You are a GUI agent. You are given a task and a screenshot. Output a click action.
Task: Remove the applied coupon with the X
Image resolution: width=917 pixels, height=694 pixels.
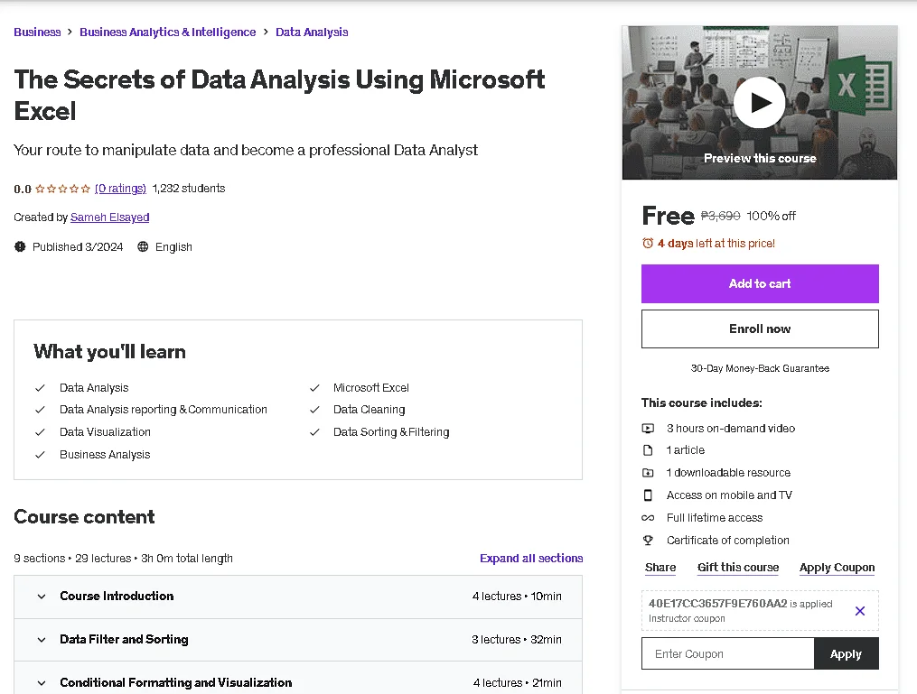click(x=860, y=611)
